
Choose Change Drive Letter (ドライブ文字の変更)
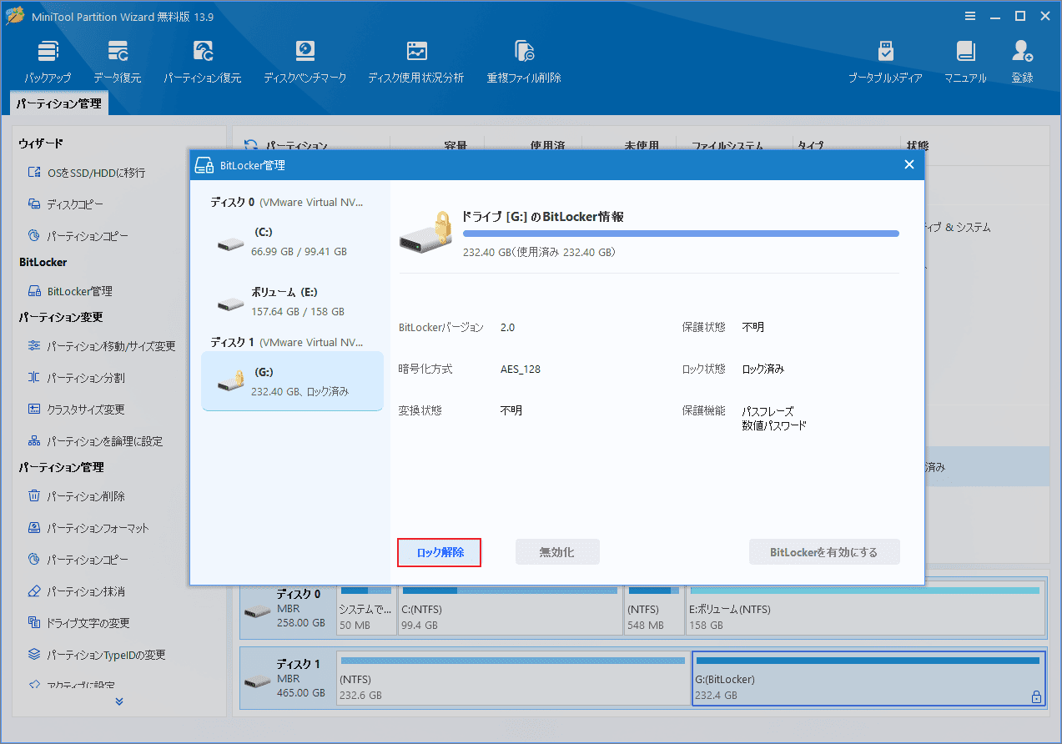pos(78,623)
